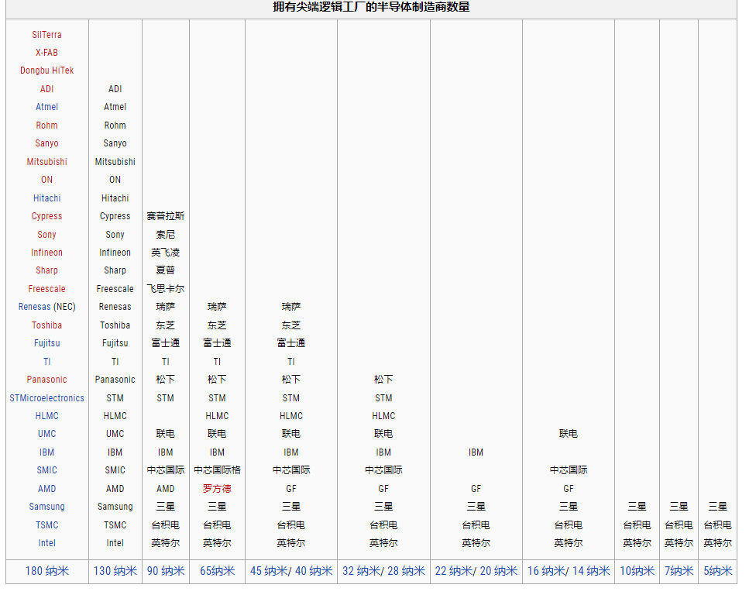Open the blue TSMC link
The width and height of the screenshot is (756, 595).
[x=46, y=524]
